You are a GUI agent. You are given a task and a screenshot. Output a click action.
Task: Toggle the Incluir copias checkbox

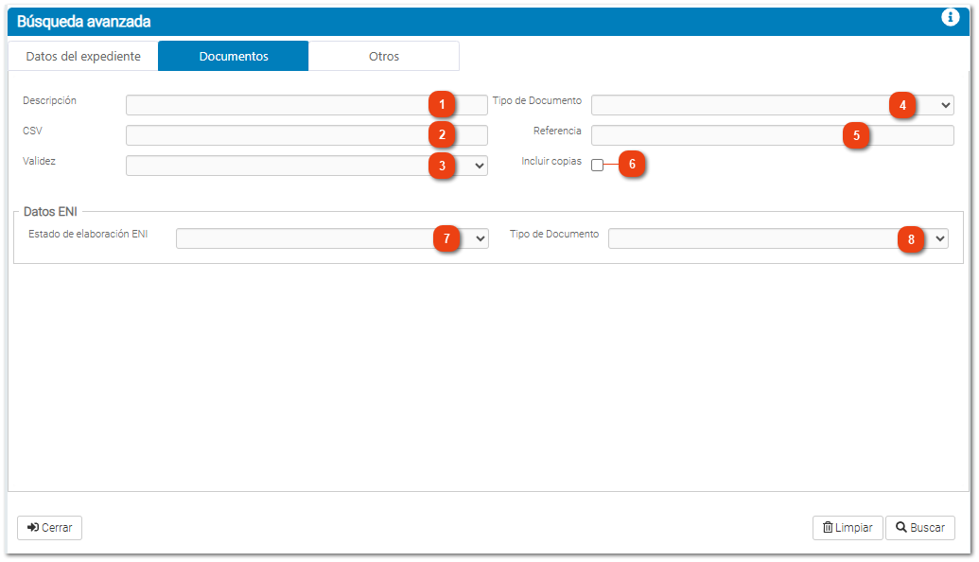(x=598, y=165)
